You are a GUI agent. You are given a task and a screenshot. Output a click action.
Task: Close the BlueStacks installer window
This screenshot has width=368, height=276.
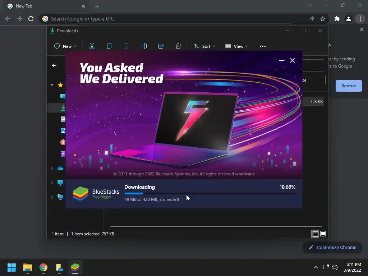coord(293,60)
